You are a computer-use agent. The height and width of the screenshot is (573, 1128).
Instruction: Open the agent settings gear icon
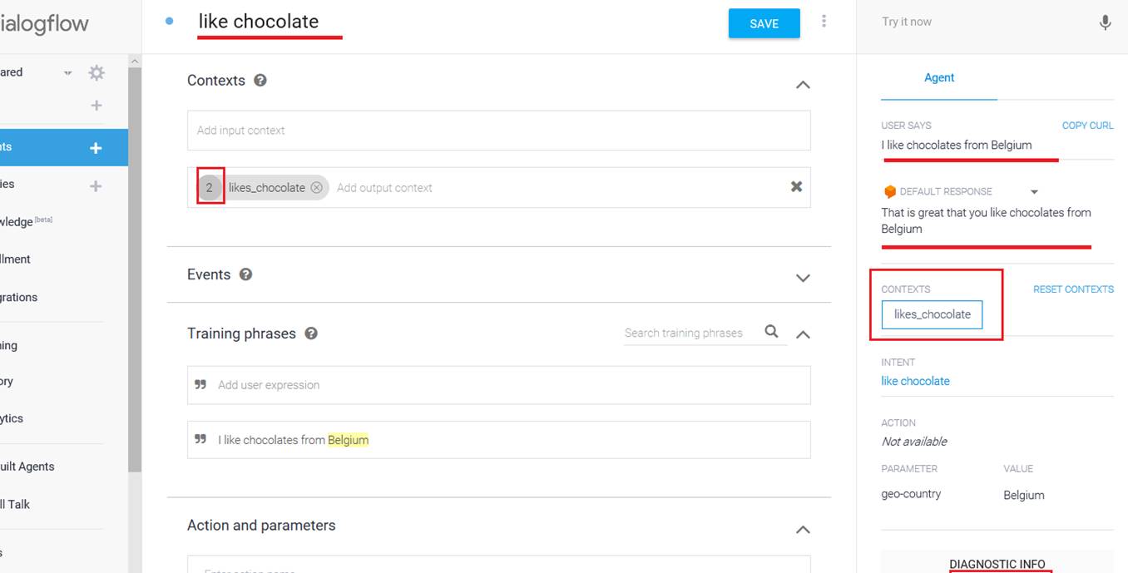pyautogui.click(x=96, y=73)
